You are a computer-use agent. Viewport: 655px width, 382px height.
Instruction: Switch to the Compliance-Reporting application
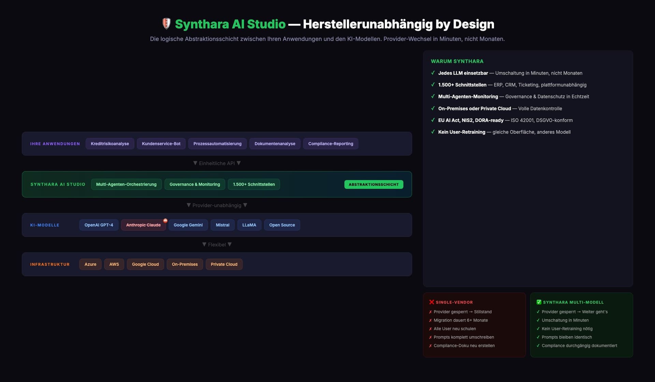point(330,144)
